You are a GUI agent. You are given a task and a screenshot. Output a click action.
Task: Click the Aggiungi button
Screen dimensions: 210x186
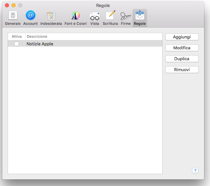coord(182,37)
